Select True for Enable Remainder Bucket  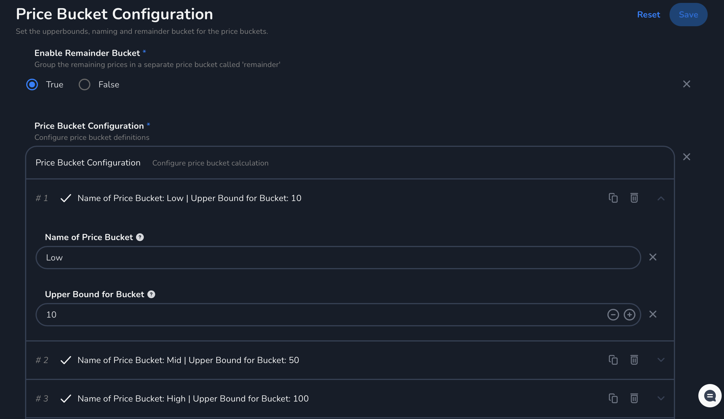pyautogui.click(x=32, y=84)
